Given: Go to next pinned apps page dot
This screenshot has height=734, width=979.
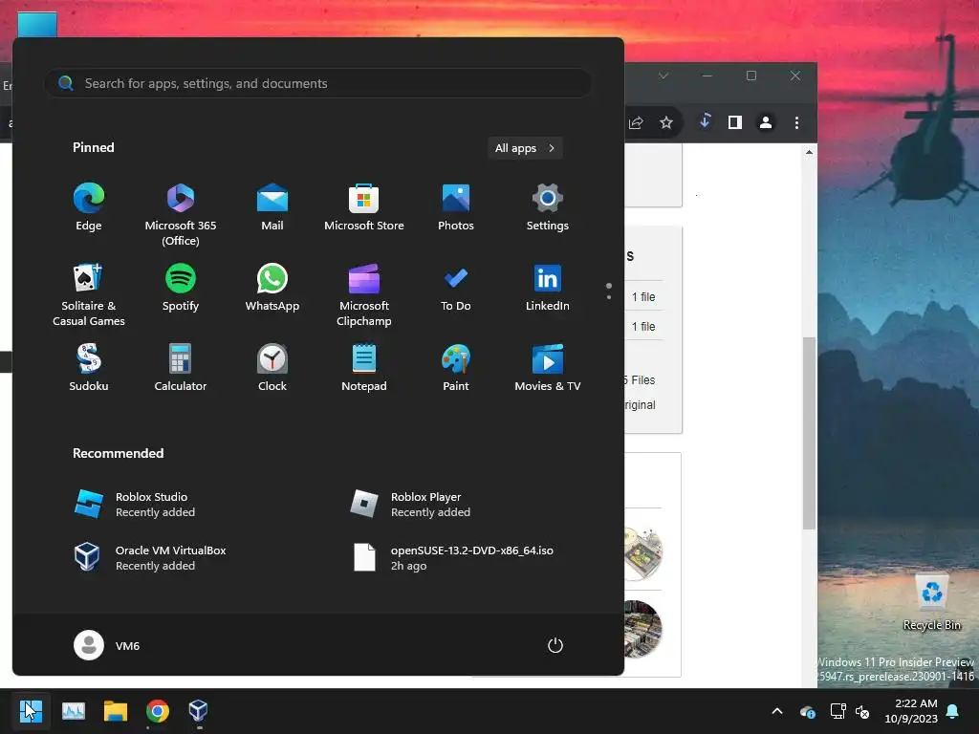Looking at the screenshot, I should pyautogui.click(x=609, y=297).
